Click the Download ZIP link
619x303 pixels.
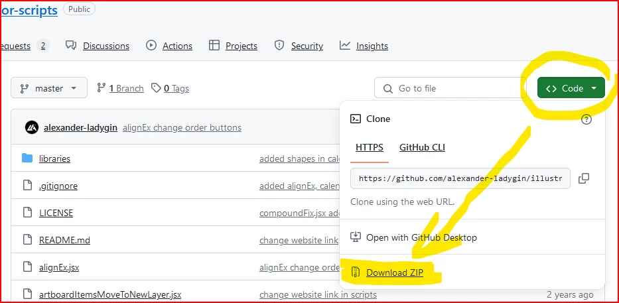(394, 273)
